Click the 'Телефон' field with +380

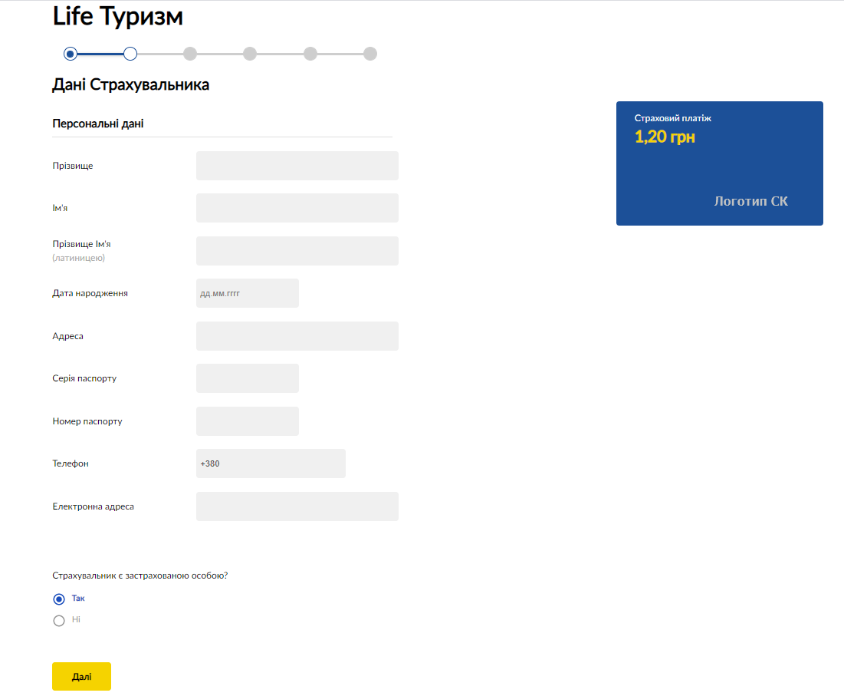(271, 463)
